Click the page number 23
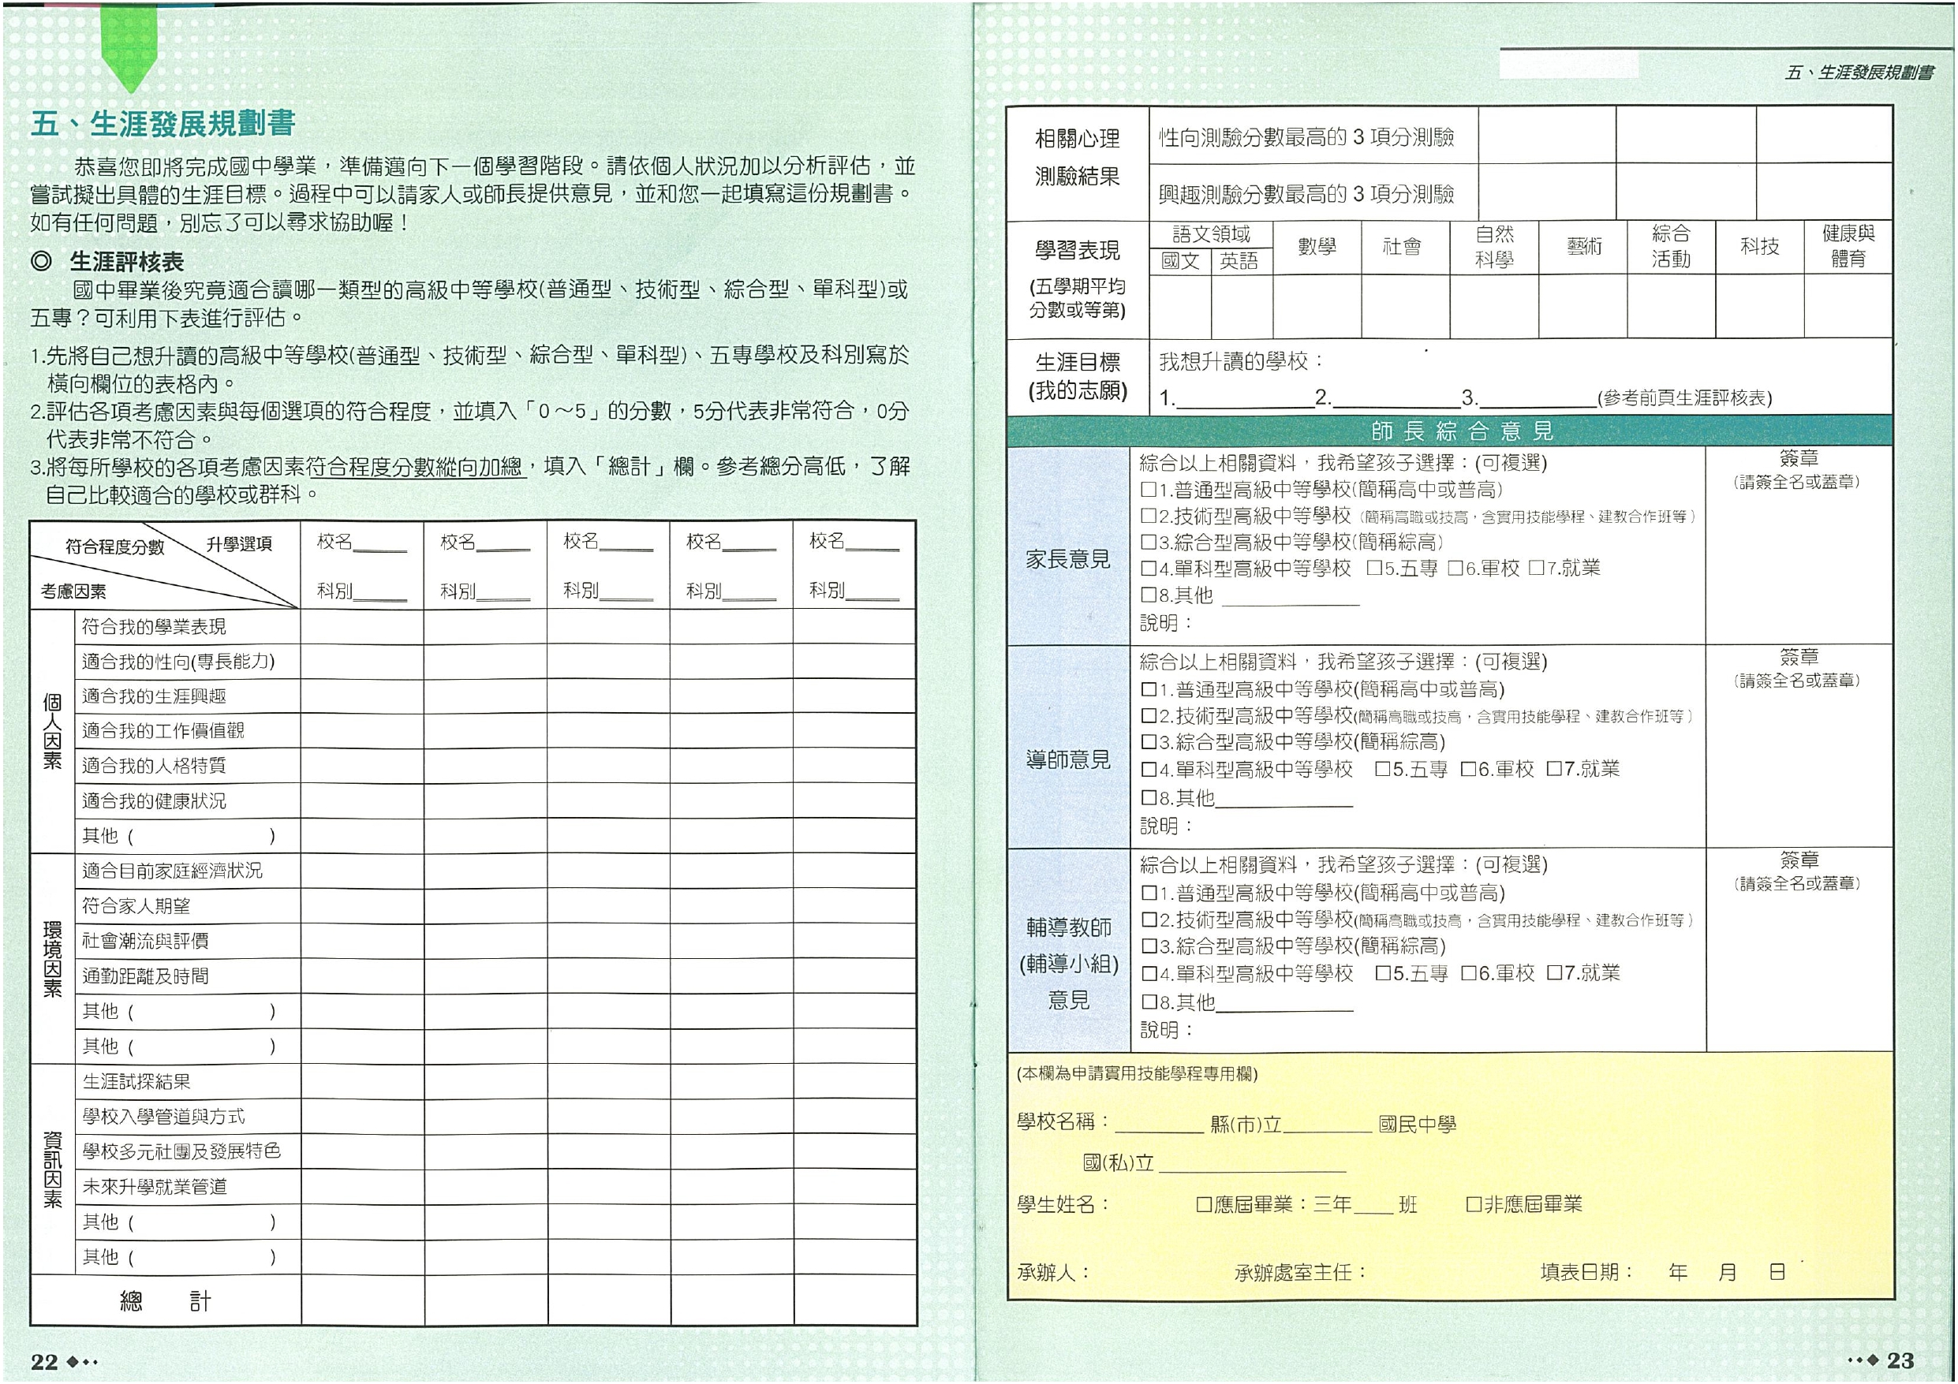The height and width of the screenshot is (1384, 1958). [x=1900, y=1360]
